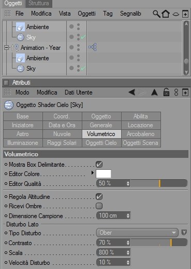
Task: Click the home icon in object manager
Action: [166, 14]
